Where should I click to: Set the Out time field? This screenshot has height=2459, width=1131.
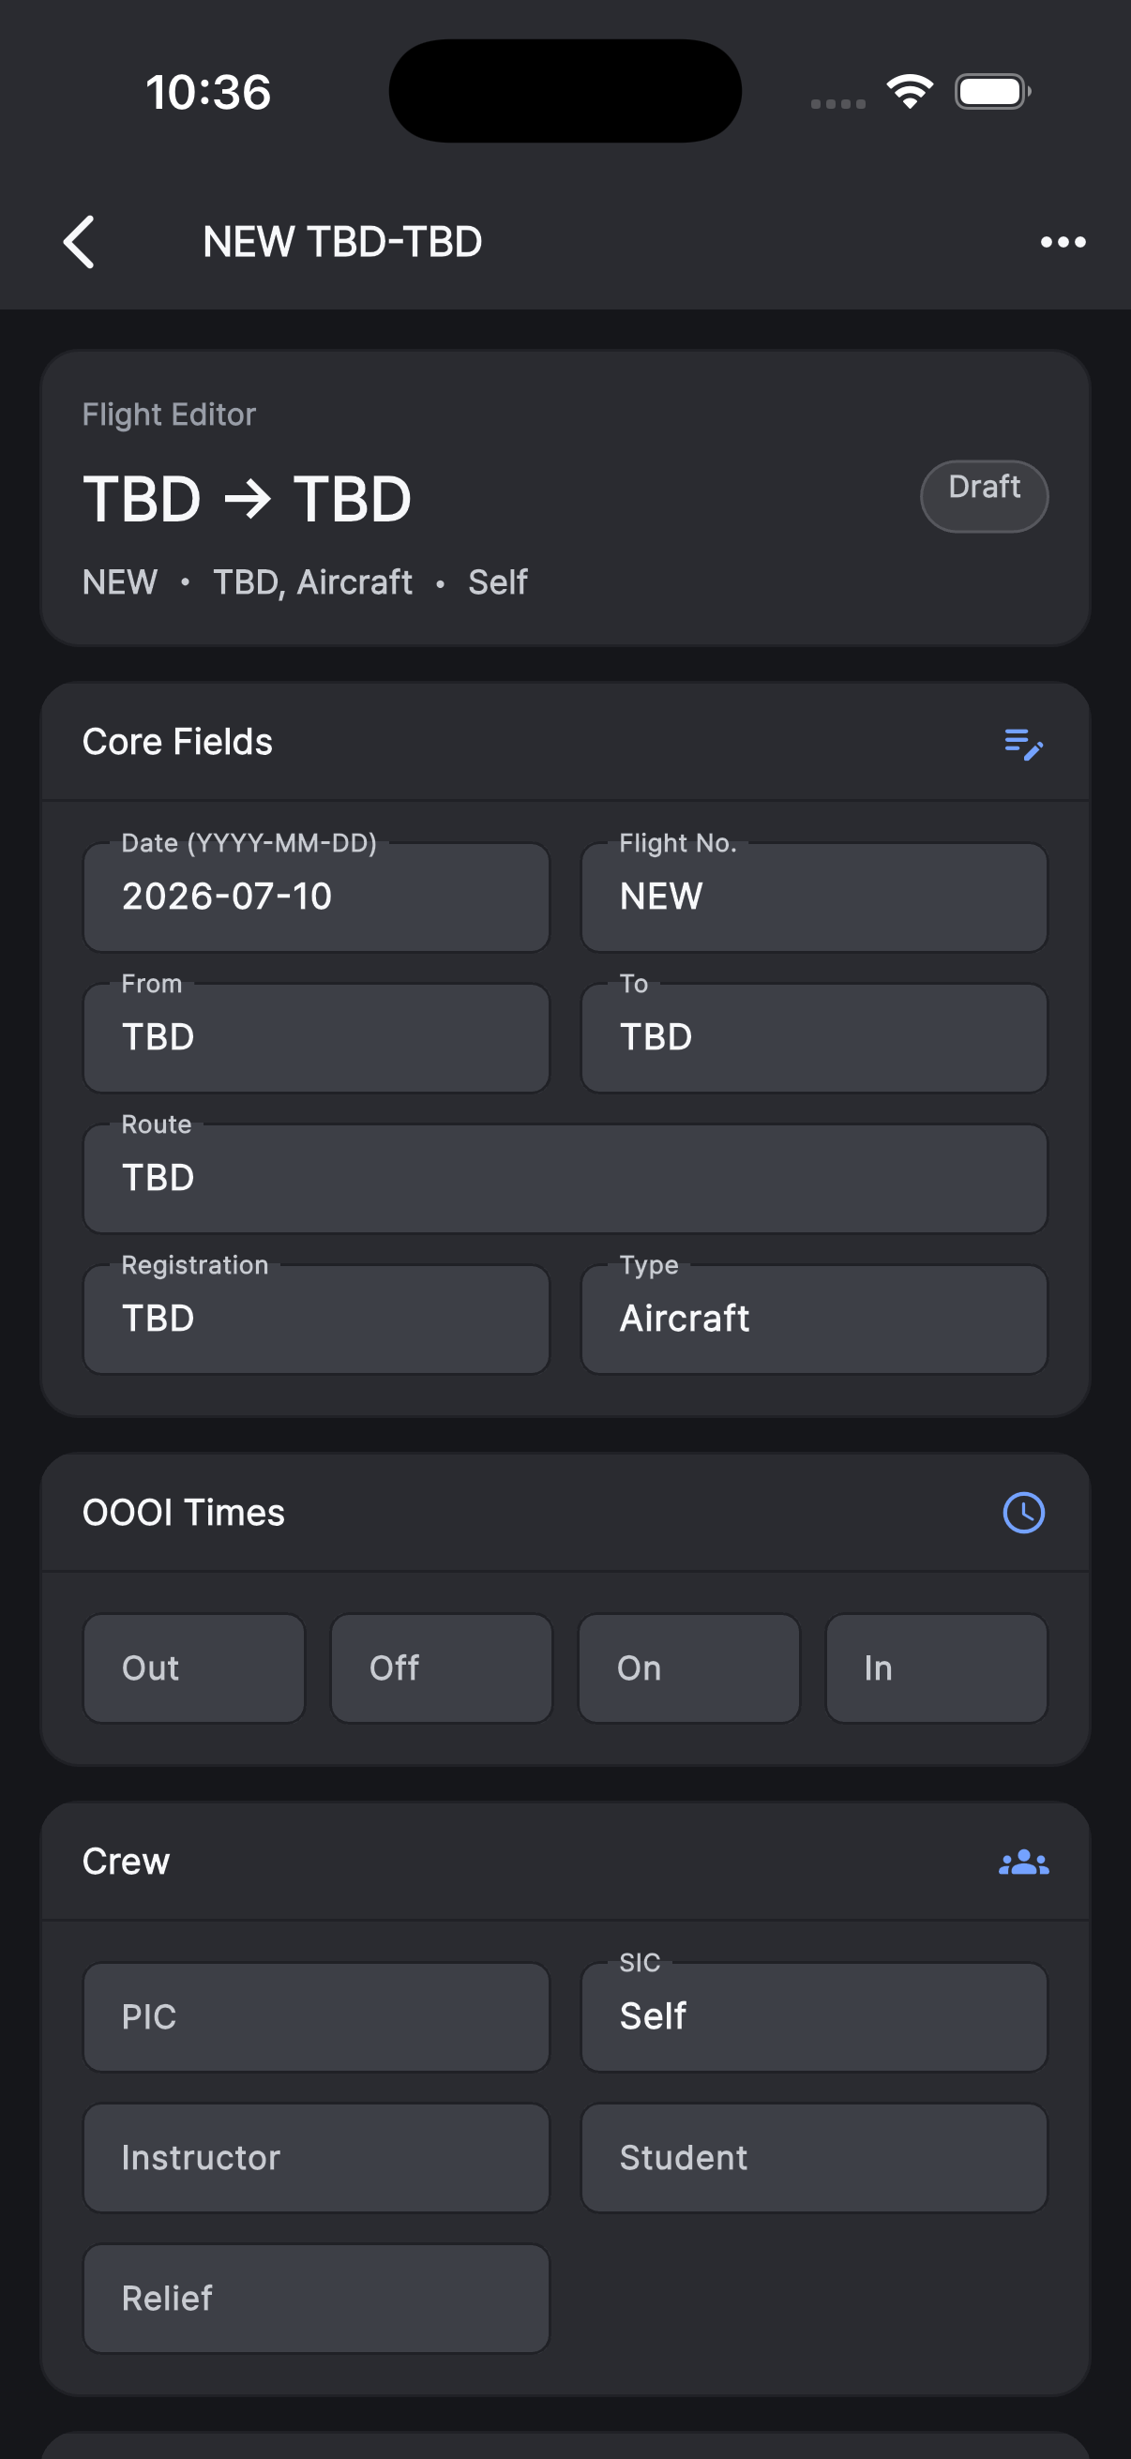pos(194,1668)
